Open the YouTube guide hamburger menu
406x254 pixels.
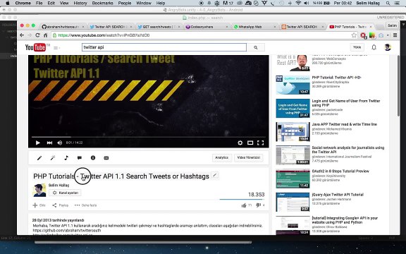pyautogui.click(x=56, y=48)
